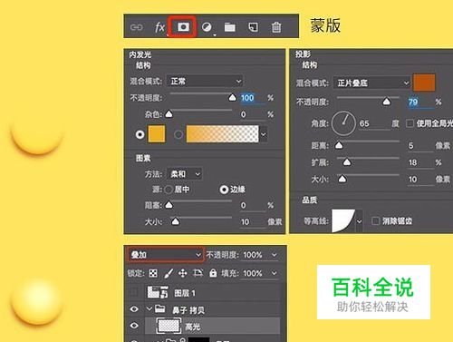Click the 扩展 slider handle
Screen dimensions: 453x342
[347, 162]
